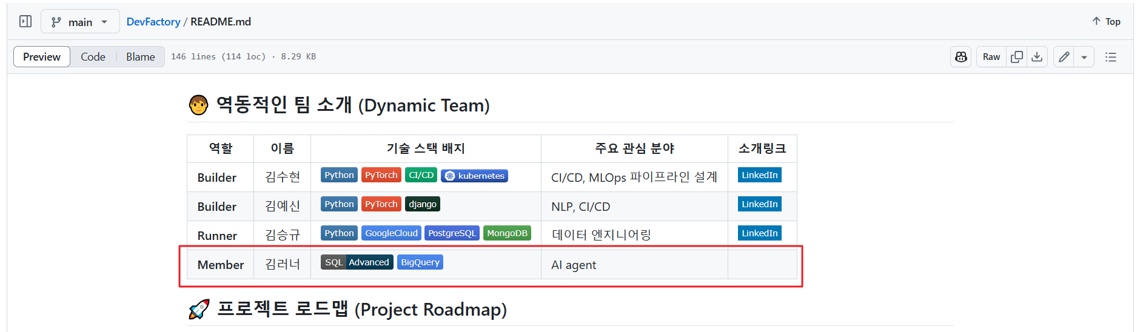Switch to the Blame tab

point(140,57)
